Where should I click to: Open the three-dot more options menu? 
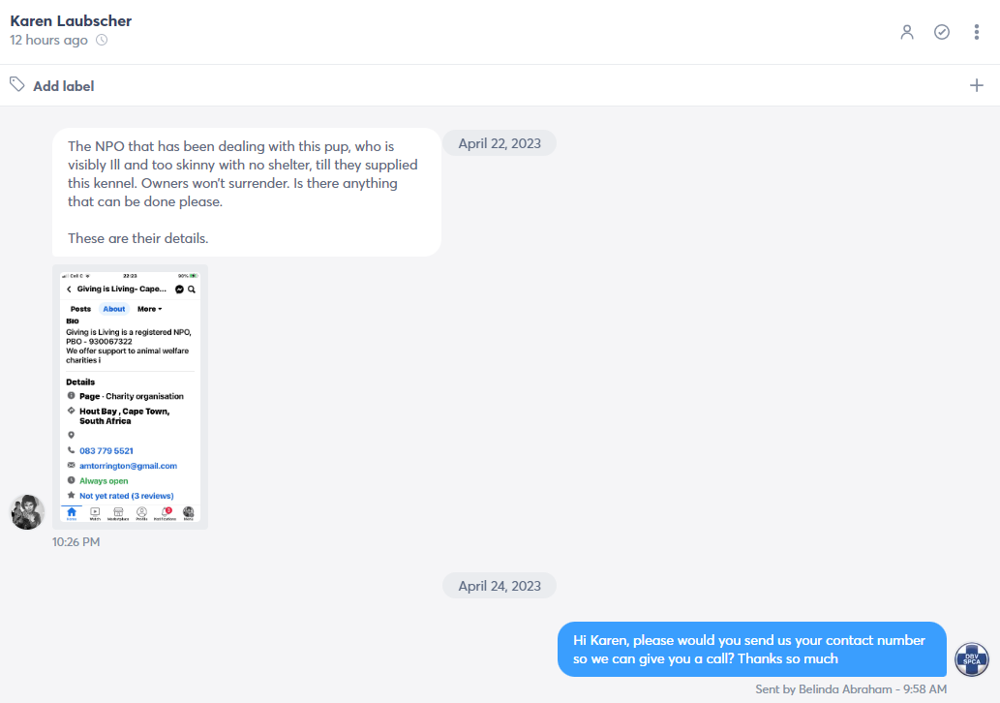[977, 32]
